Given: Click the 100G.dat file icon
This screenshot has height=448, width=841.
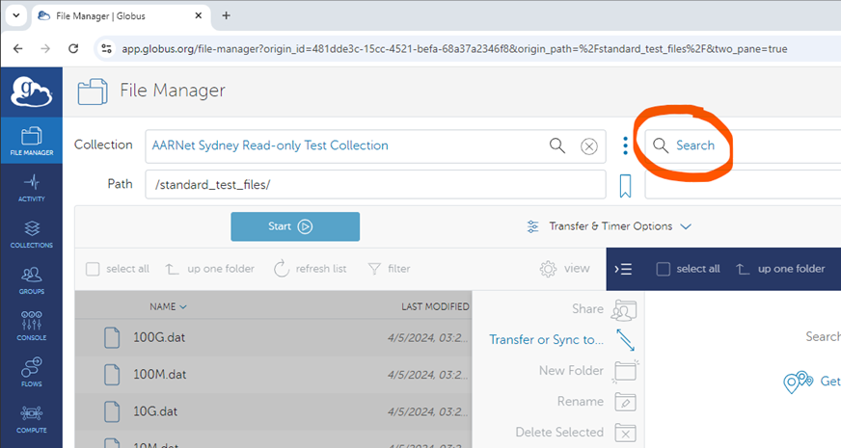Looking at the screenshot, I should pos(112,337).
